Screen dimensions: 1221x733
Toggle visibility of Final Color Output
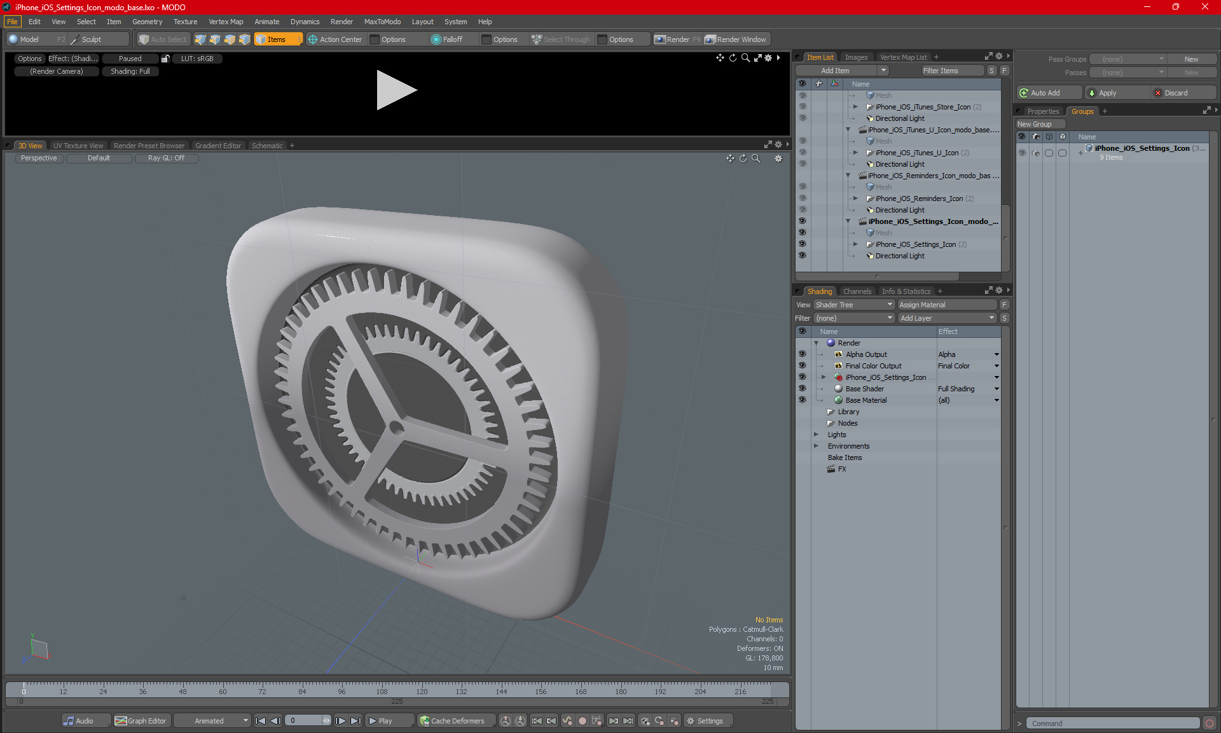(x=802, y=366)
